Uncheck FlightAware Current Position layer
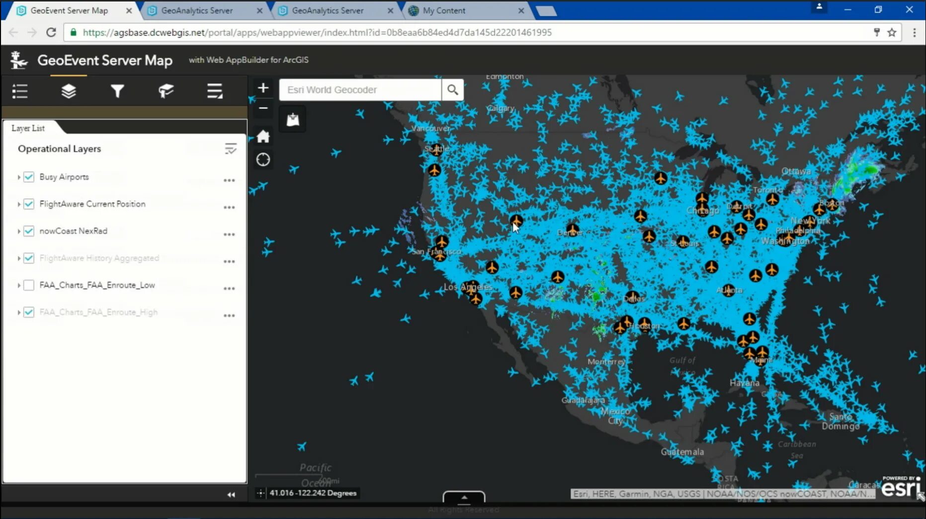The image size is (926, 519). coord(29,204)
